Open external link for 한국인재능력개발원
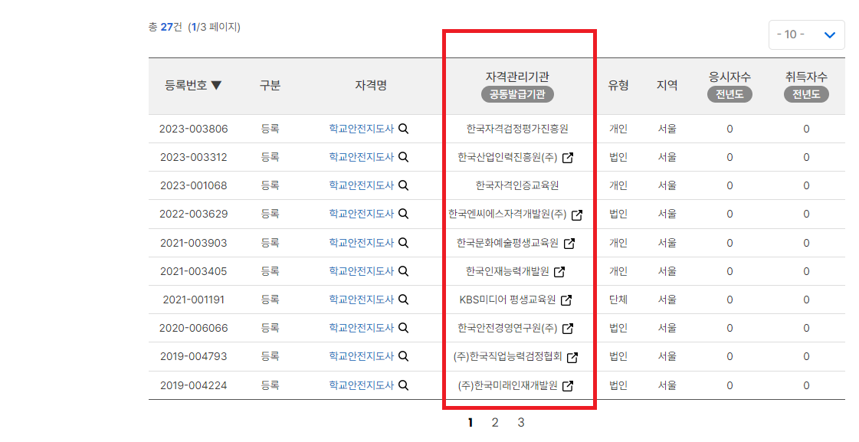The image size is (859, 442). pyautogui.click(x=560, y=270)
